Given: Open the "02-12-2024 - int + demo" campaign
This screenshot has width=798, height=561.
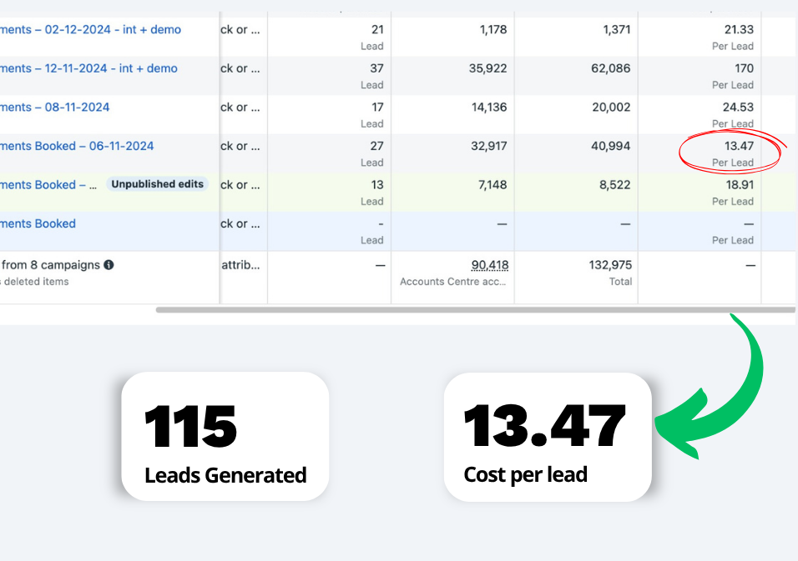Looking at the screenshot, I should [x=90, y=30].
